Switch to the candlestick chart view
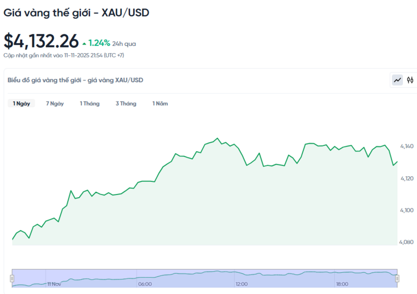 [x=410, y=80]
